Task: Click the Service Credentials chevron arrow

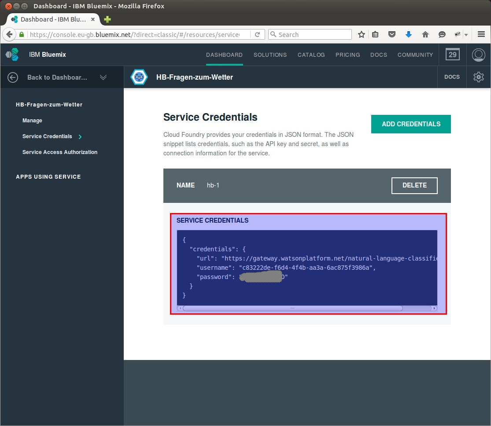Action: (80, 136)
